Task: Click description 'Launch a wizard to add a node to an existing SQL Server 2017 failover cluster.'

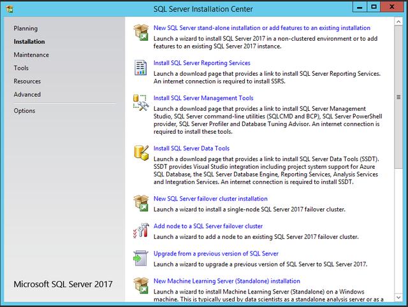Action: (x=256, y=237)
